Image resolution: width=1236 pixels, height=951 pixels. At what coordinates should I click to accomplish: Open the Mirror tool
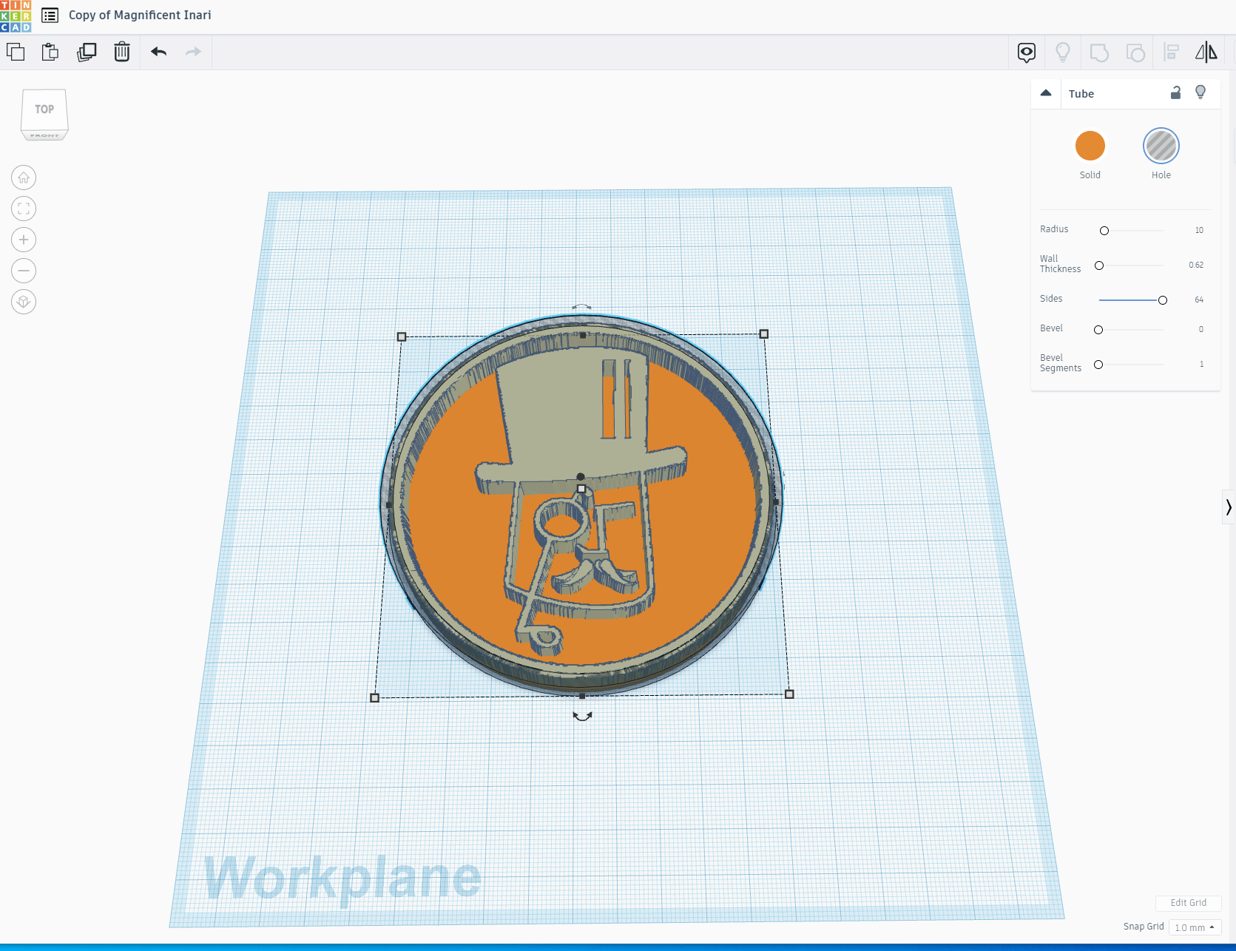(x=1206, y=52)
